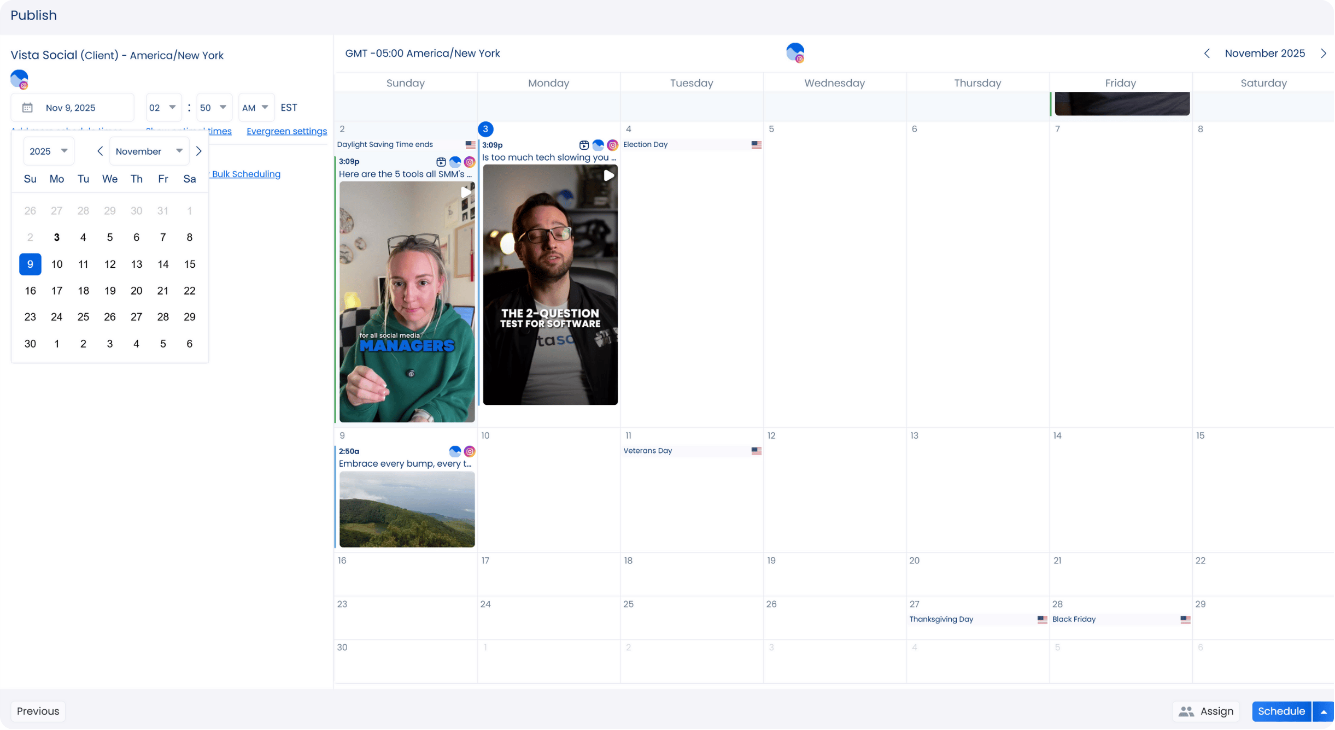Click the Vista Social profile avatar in the calendar header
This screenshot has width=1335, height=730.
point(795,52)
